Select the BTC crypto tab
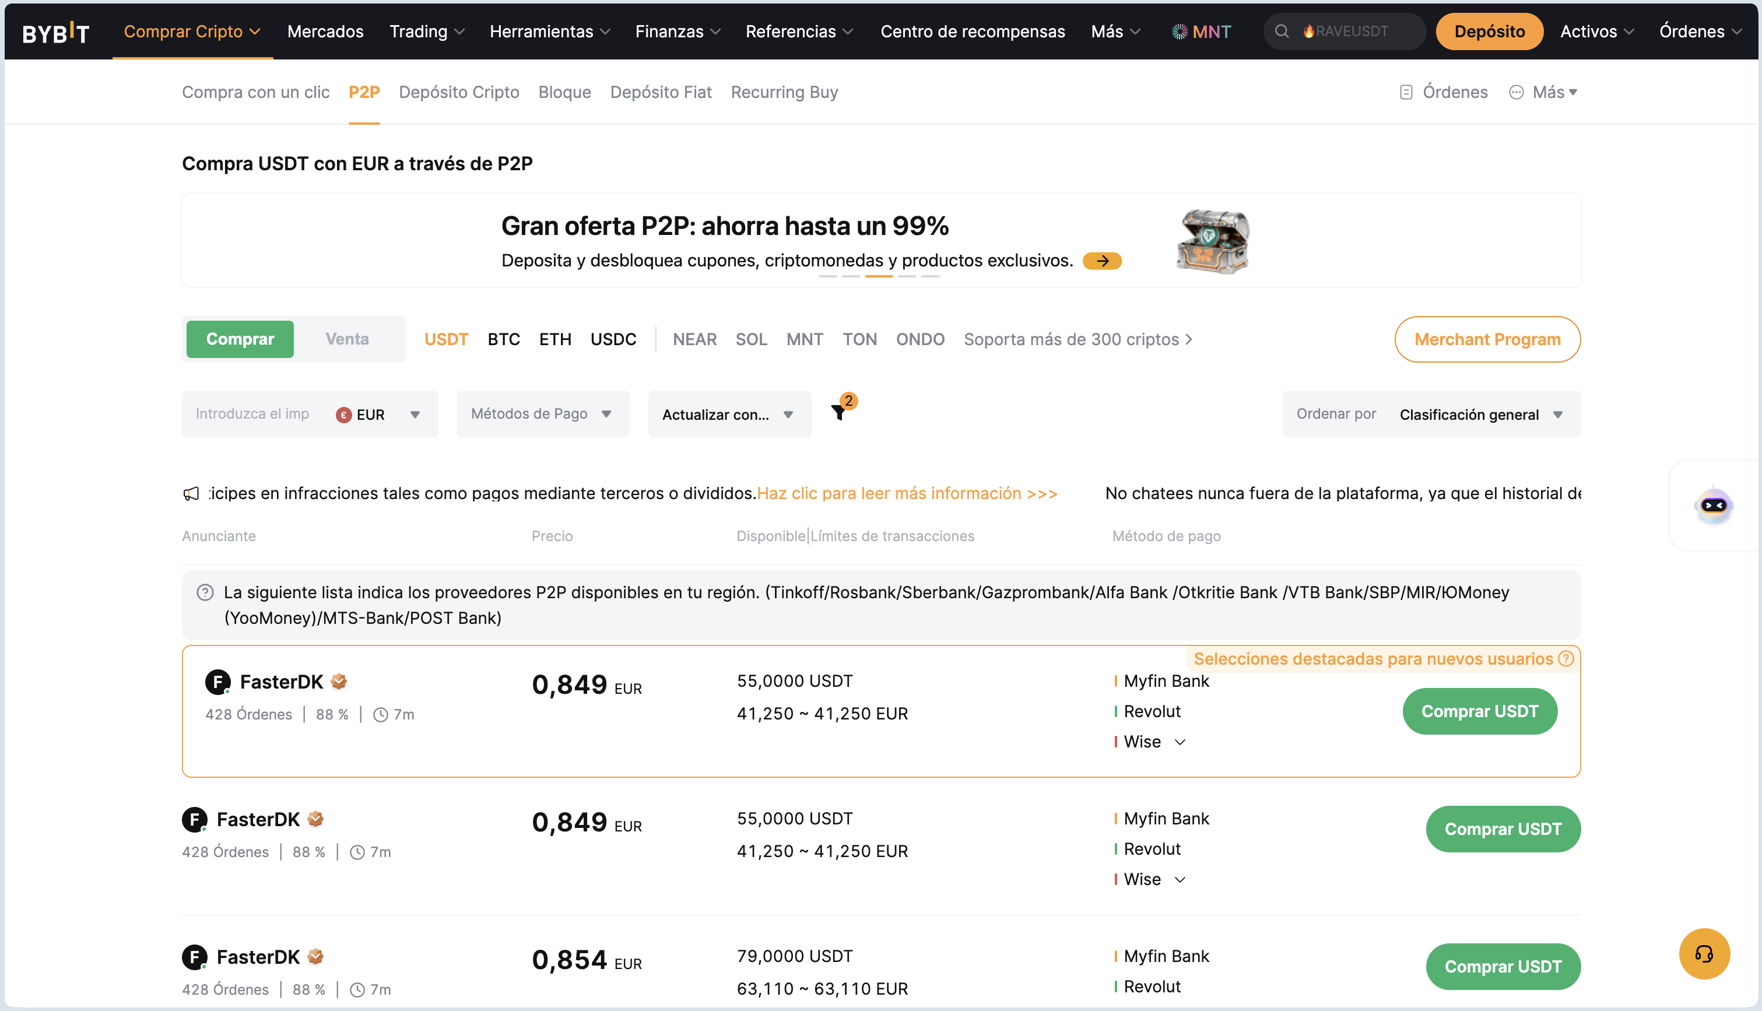 pyautogui.click(x=504, y=339)
